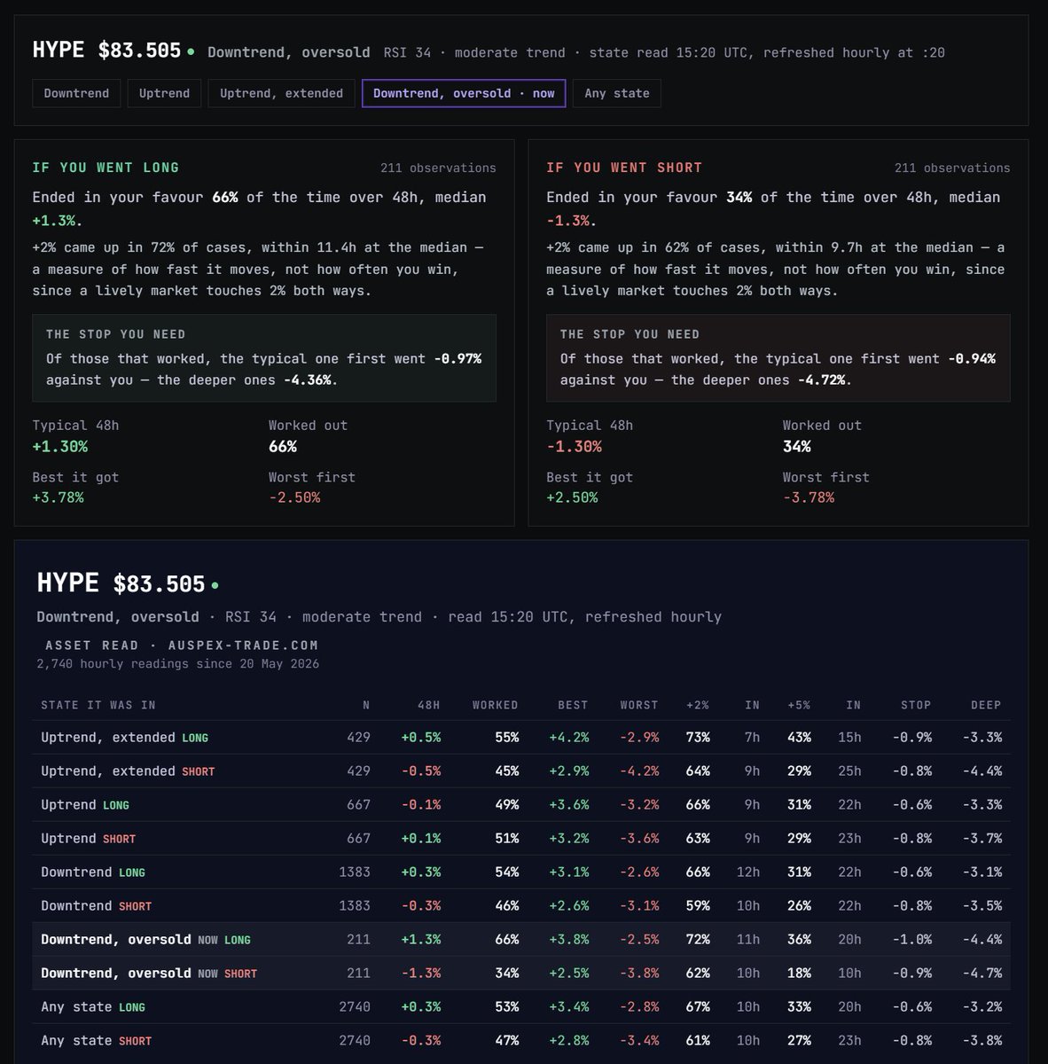Click the long card "+3.78%" best value

click(58, 497)
